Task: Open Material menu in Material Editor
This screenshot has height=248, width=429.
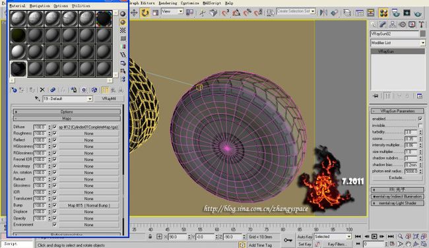Action: [x=18, y=6]
